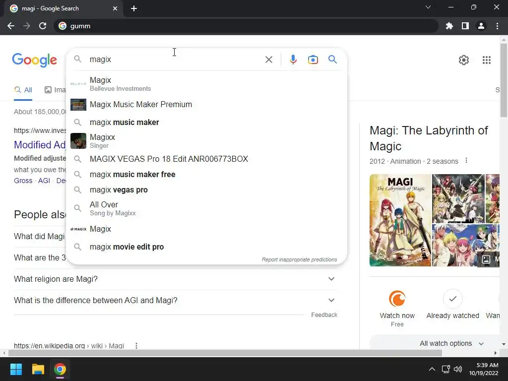This screenshot has width=508, height=381.
Task: Start voice search with the microphone icon
Action: 293,60
